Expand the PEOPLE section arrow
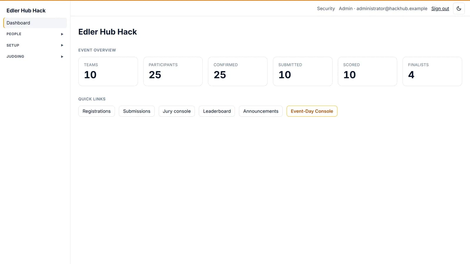The width and height of the screenshot is (470, 264). [62, 34]
